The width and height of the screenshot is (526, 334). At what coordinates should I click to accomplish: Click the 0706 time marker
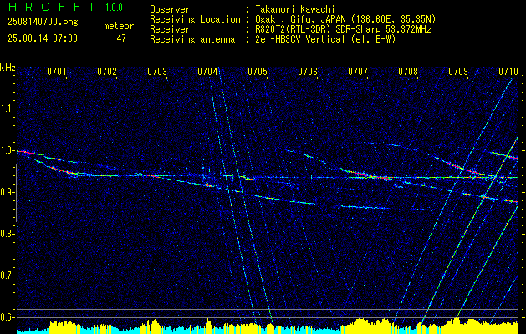click(x=308, y=72)
